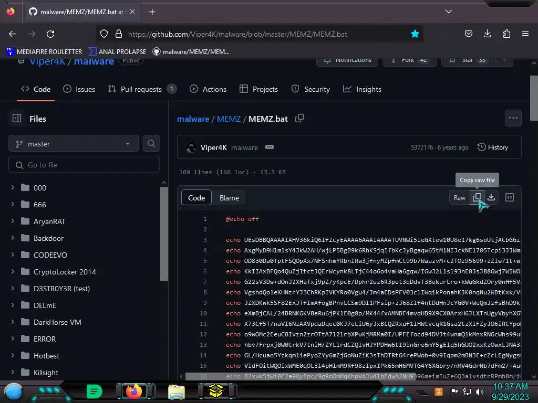The height and width of the screenshot is (403, 538).
Task: Open the symbols panel icon
Action: (510, 197)
